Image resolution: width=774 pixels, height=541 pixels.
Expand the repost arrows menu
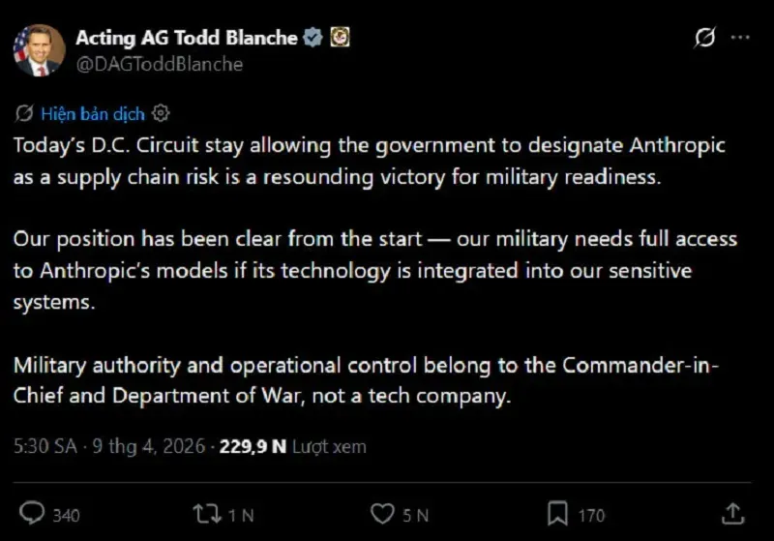[205, 512]
